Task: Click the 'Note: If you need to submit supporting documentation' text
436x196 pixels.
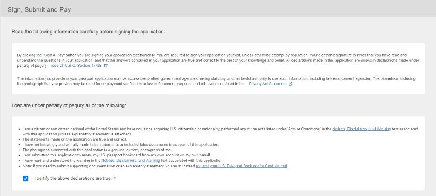Action: 106,166
